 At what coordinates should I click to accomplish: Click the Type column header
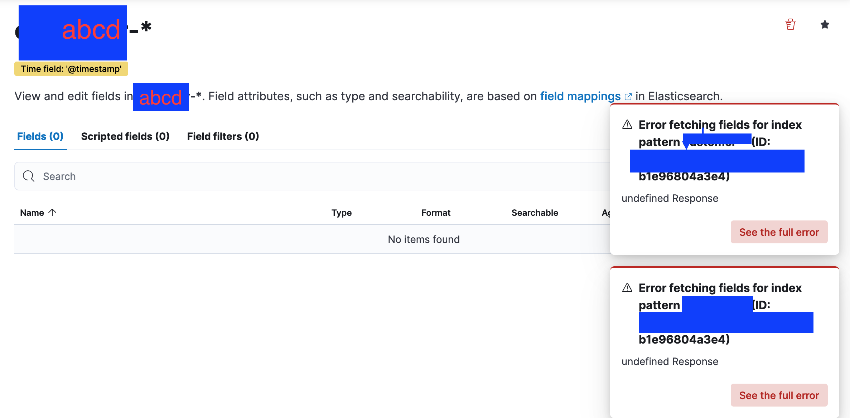pyautogui.click(x=341, y=213)
